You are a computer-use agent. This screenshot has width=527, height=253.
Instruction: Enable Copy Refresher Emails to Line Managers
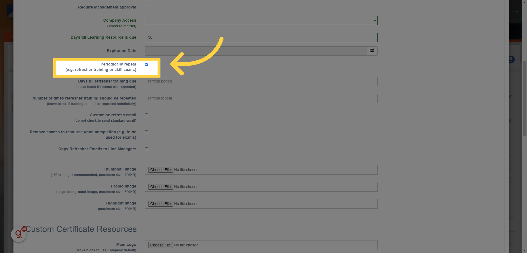147,149
